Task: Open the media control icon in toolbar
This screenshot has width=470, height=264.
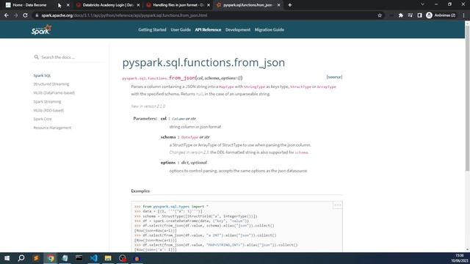Action: pyautogui.click(x=410, y=15)
